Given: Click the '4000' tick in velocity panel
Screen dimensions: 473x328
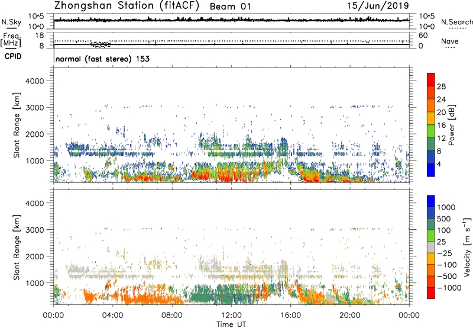Looking at the screenshot, I should [34, 203].
